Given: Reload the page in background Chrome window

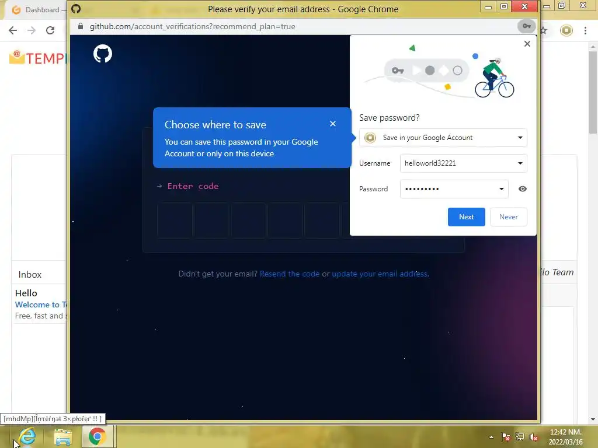Looking at the screenshot, I should pyautogui.click(x=50, y=30).
